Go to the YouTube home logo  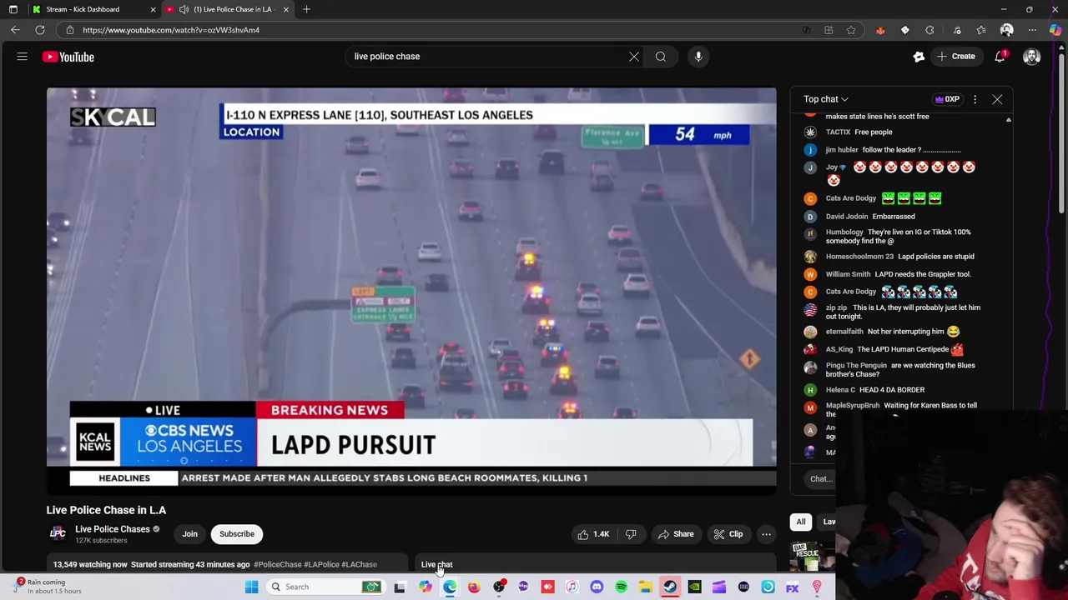(x=68, y=57)
